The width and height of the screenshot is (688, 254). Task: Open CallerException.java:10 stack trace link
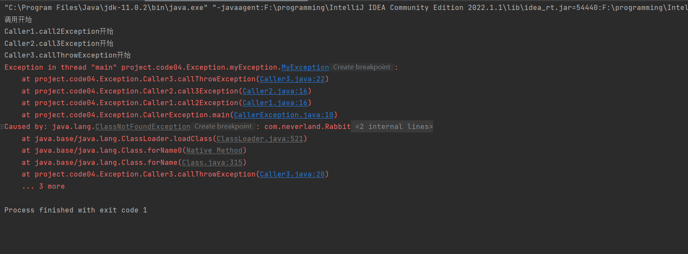click(283, 115)
